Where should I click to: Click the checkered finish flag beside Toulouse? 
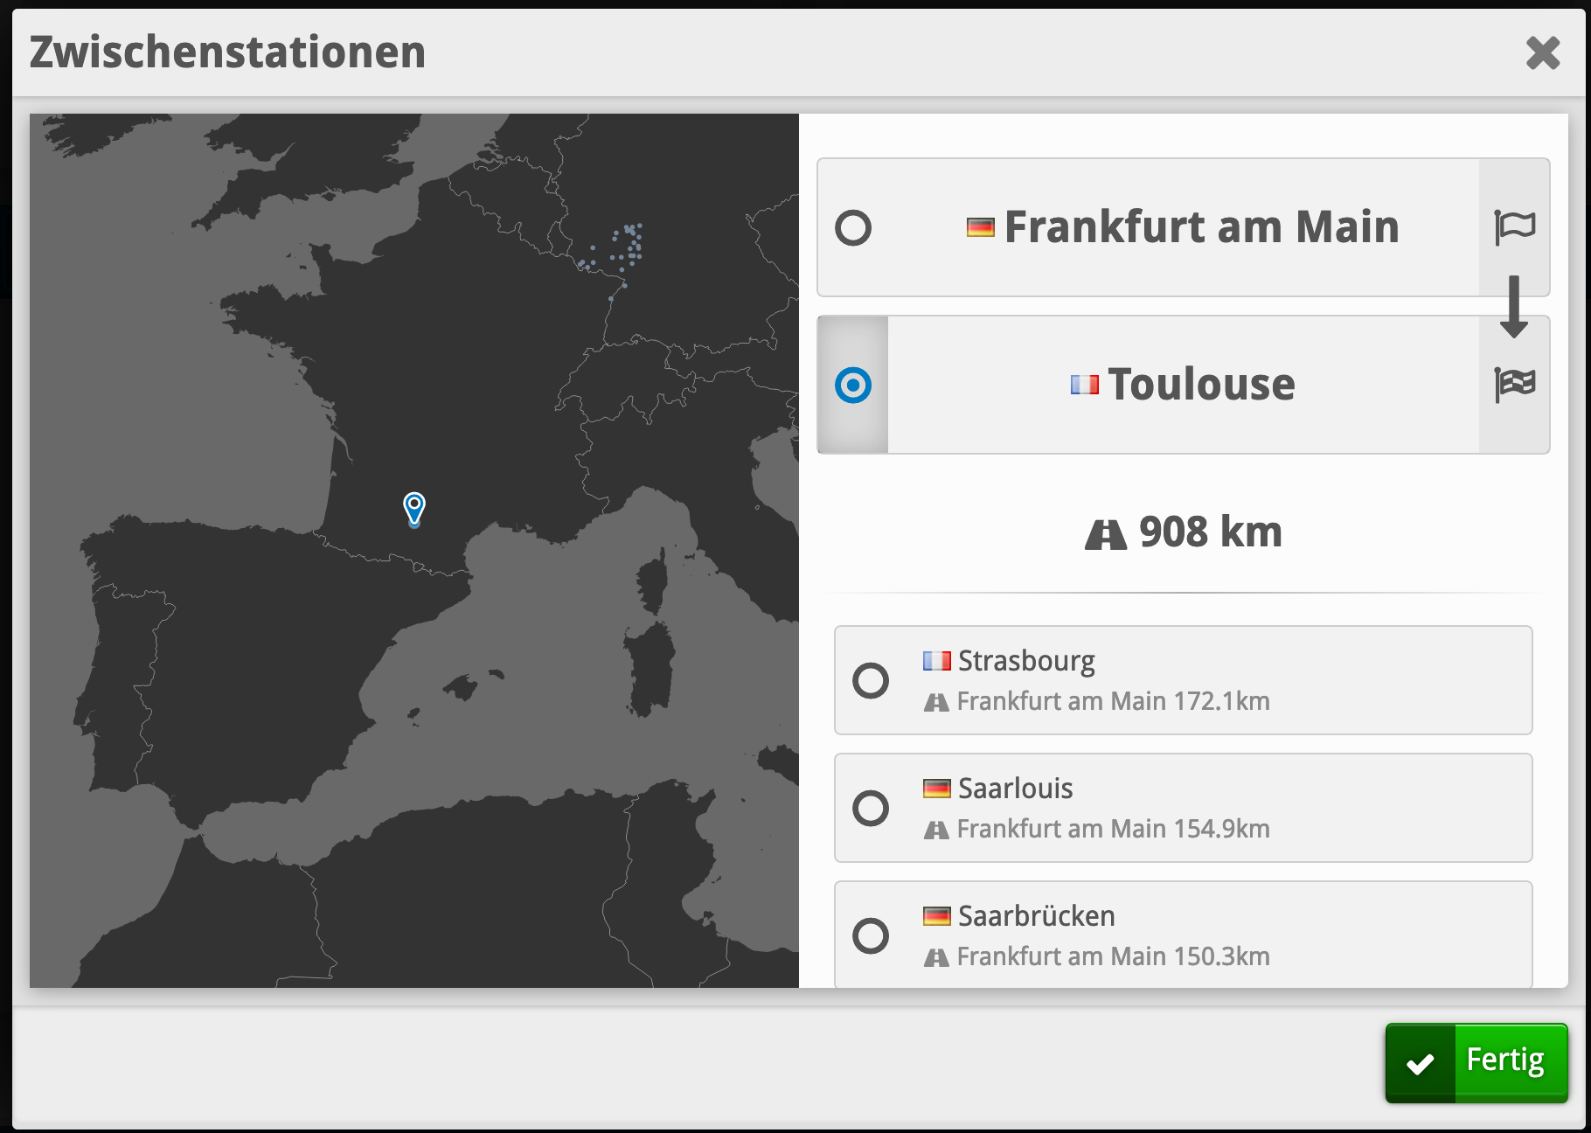pos(1514,384)
